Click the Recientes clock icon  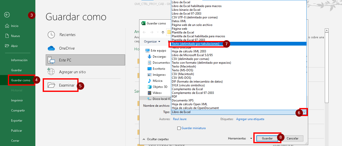point(51,35)
